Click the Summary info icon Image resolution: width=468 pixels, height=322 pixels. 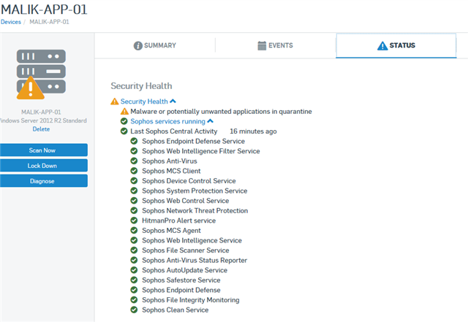tap(137, 45)
